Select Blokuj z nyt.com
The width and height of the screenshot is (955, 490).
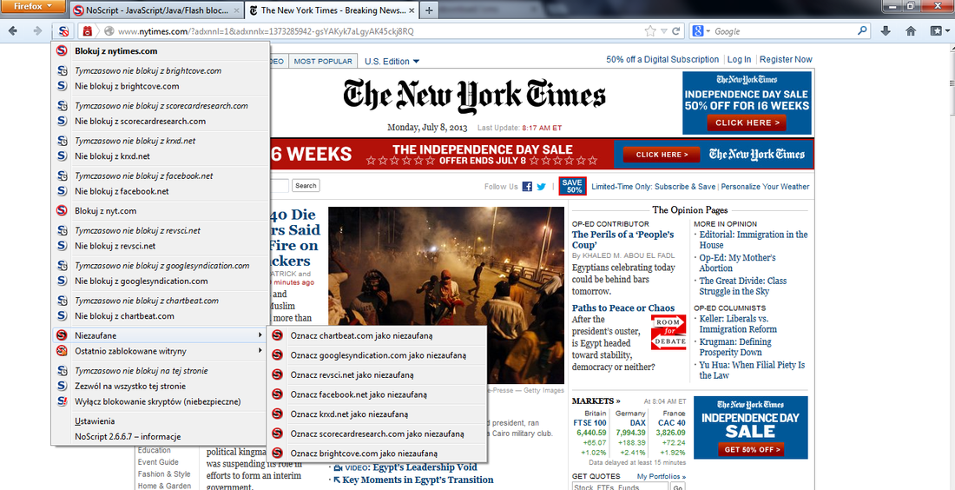pos(161,211)
